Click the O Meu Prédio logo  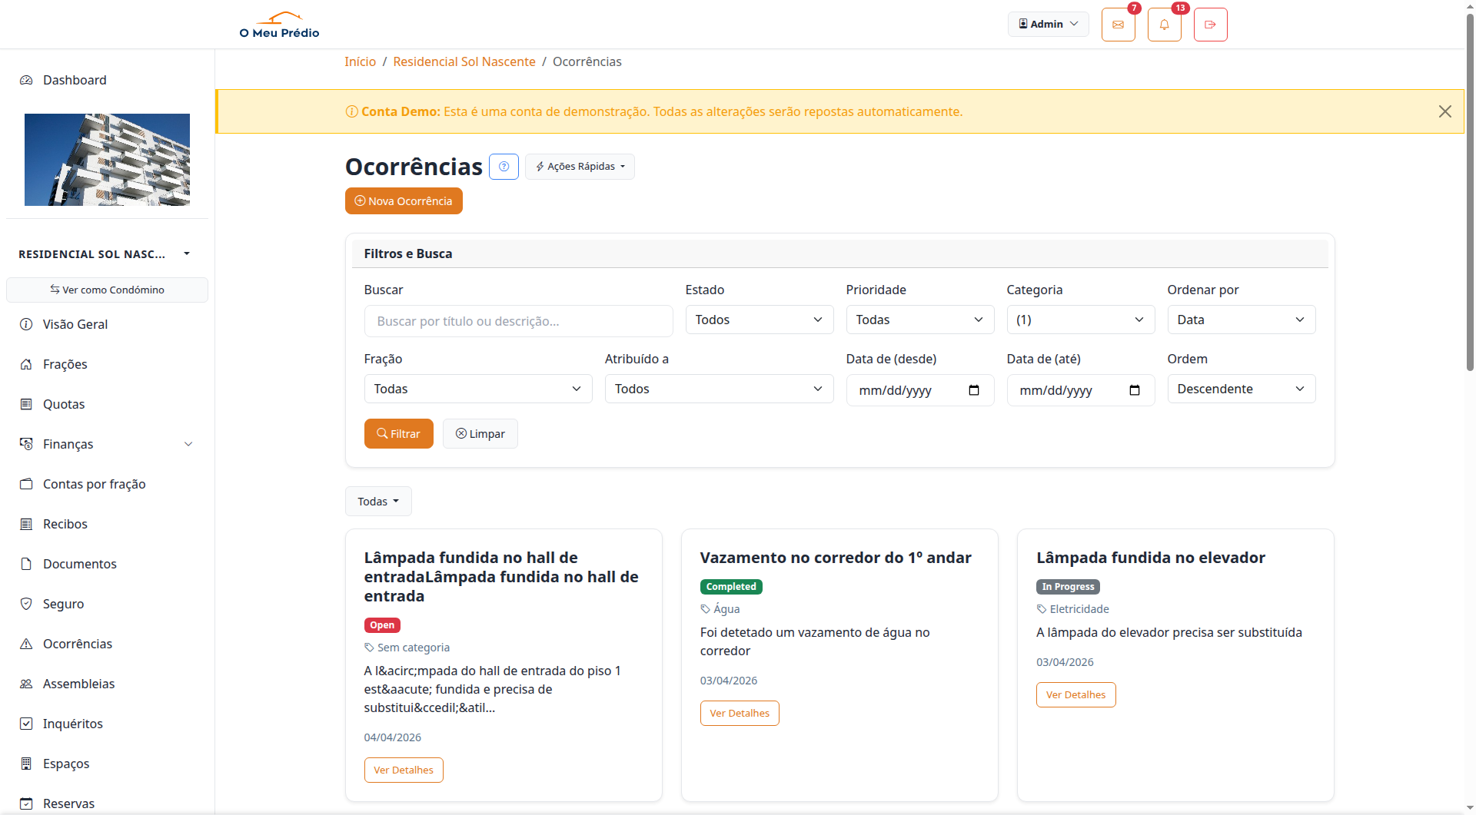tap(279, 25)
